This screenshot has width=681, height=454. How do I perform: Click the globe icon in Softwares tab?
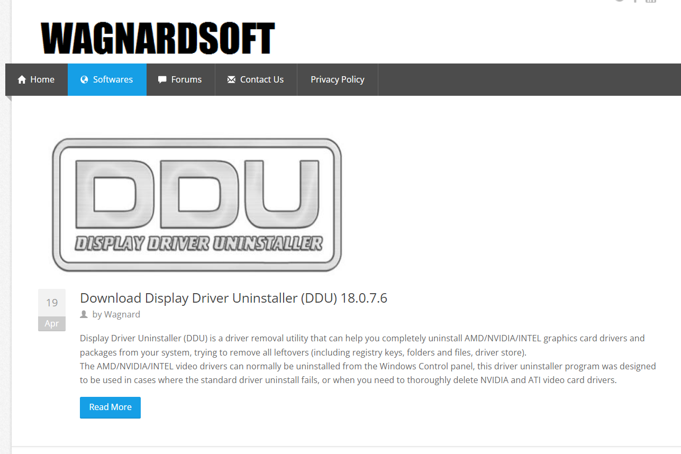pyautogui.click(x=84, y=80)
